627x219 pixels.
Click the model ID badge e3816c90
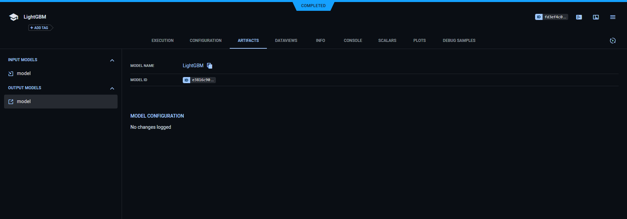pyautogui.click(x=199, y=80)
